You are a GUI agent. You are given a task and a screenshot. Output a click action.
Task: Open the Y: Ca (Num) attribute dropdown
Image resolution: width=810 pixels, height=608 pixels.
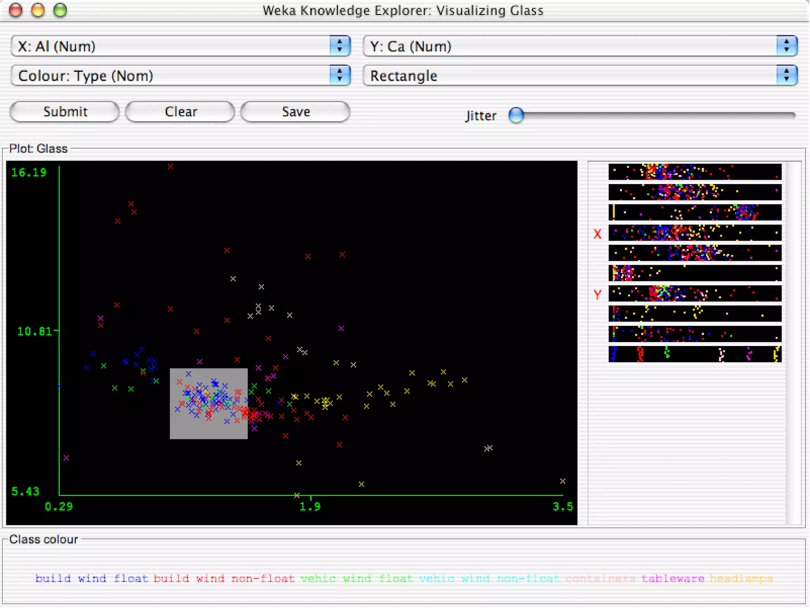579,46
